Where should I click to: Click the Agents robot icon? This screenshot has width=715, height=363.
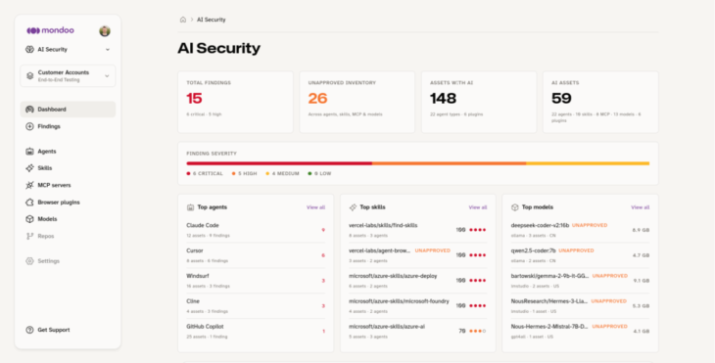(x=29, y=152)
